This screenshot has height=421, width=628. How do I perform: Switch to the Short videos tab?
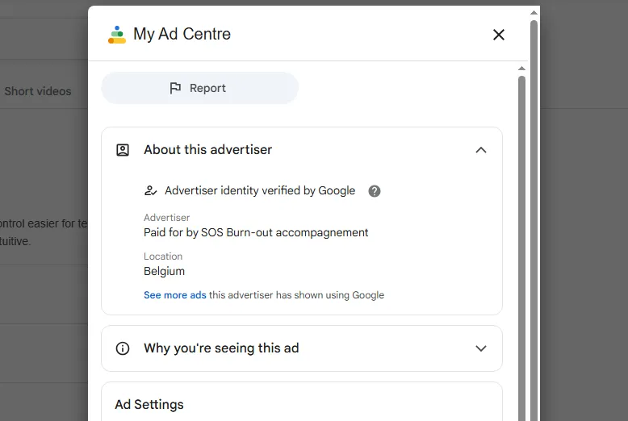(38, 91)
